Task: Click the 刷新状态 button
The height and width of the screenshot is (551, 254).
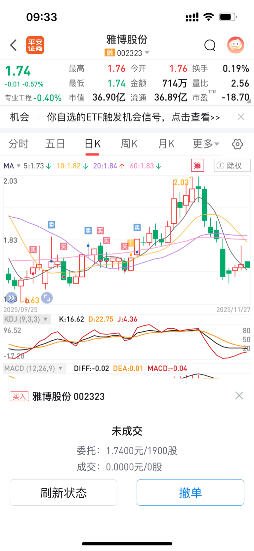Action: 63,492
